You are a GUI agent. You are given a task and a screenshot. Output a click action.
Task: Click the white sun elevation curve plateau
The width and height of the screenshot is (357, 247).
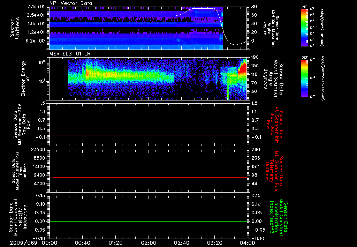point(203,8)
